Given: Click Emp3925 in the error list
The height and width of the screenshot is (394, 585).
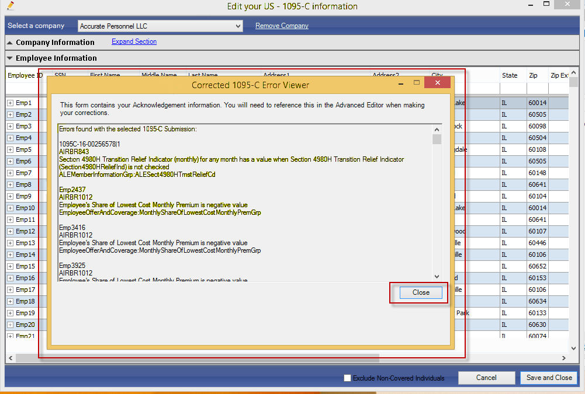Looking at the screenshot, I should (x=72, y=266).
